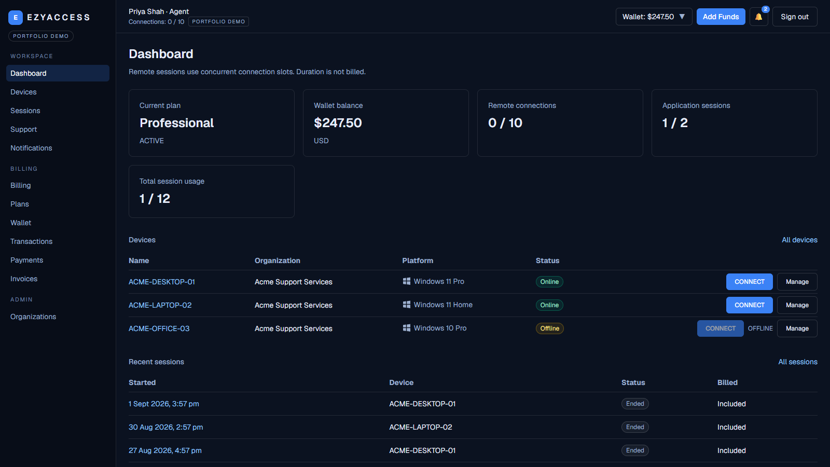This screenshot has height=467, width=830.
Task: Open the ACME-DESKTOP-01 device link
Action: point(162,282)
